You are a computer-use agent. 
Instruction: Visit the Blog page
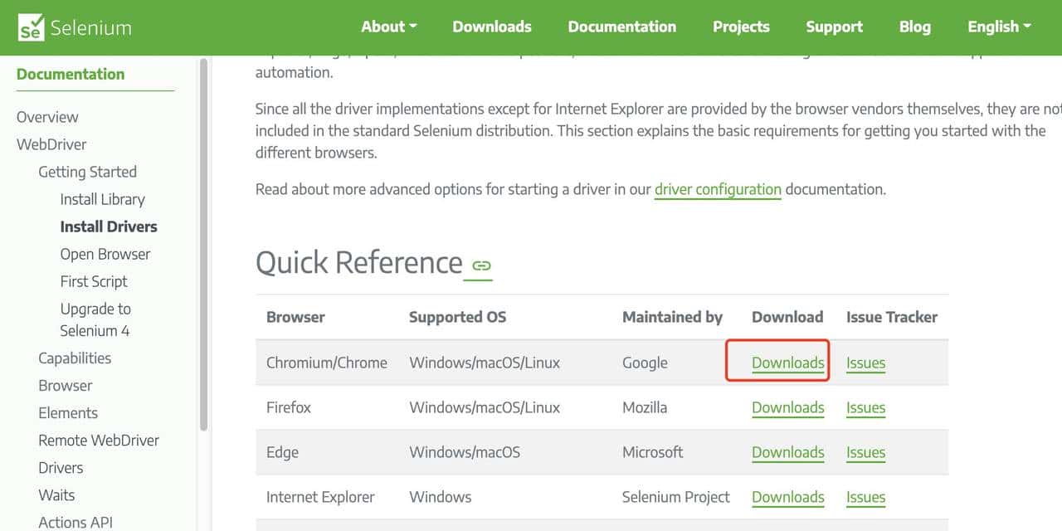(x=914, y=27)
